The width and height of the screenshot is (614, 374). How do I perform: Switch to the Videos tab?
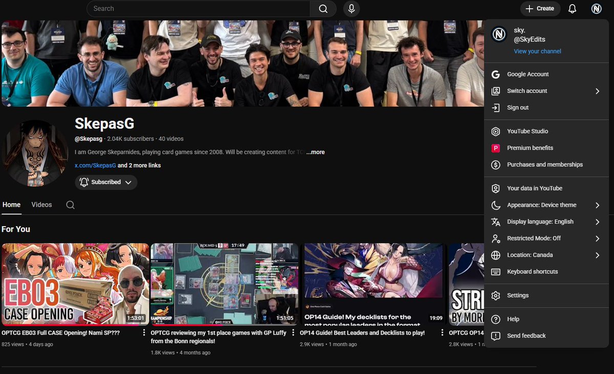click(41, 205)
